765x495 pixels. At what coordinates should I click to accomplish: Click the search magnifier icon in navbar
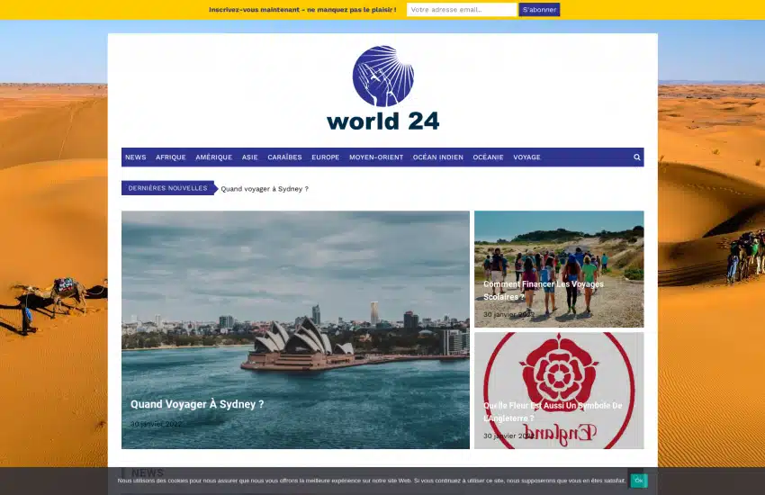[x=636, y=157]
